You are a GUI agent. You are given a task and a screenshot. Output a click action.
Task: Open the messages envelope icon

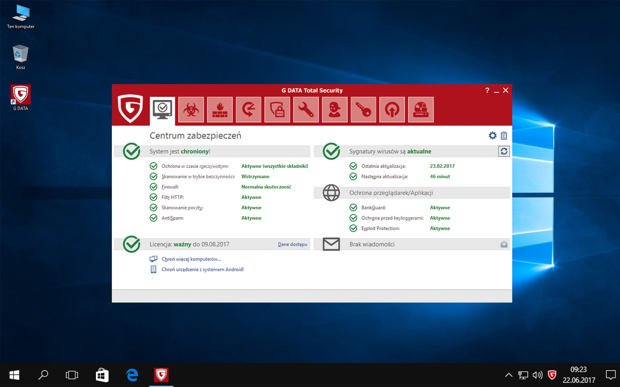[x=504, y=244]
